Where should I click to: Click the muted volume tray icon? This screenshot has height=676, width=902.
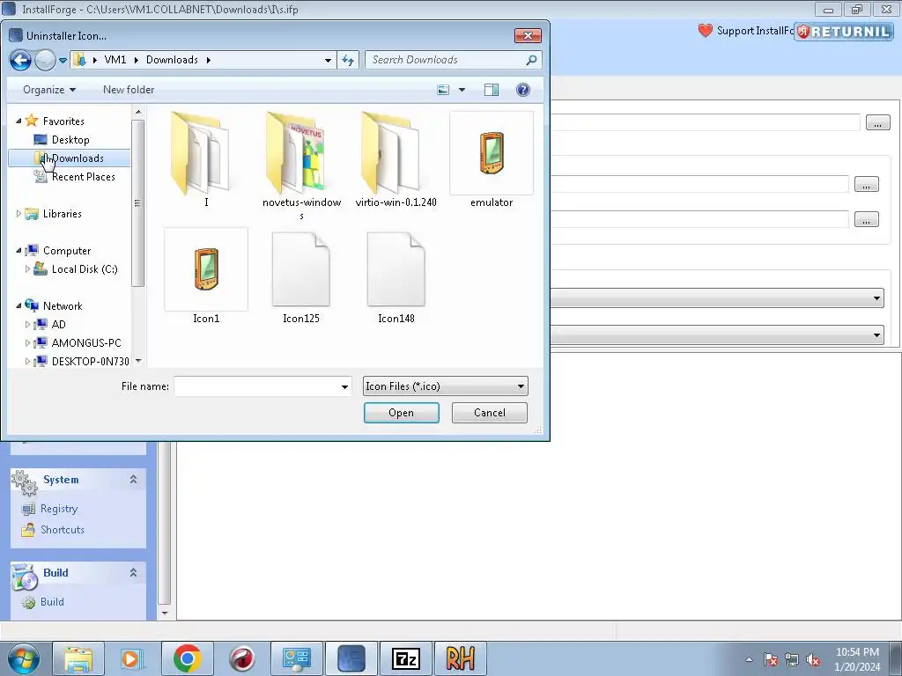point(813,660)
